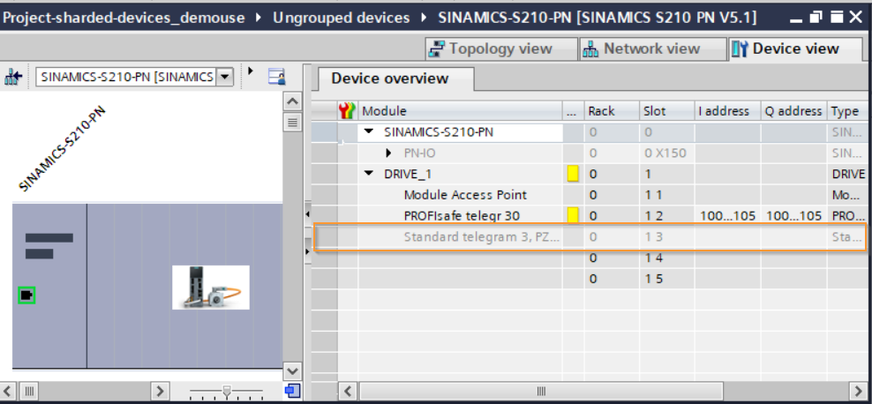Click the DRIVE type cell in DRIVE_1 row
The image size is (872, 404).
[847, 174]
